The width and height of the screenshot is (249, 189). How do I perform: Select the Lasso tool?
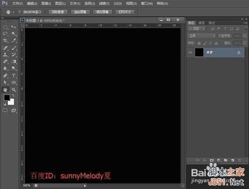[5, 34]
